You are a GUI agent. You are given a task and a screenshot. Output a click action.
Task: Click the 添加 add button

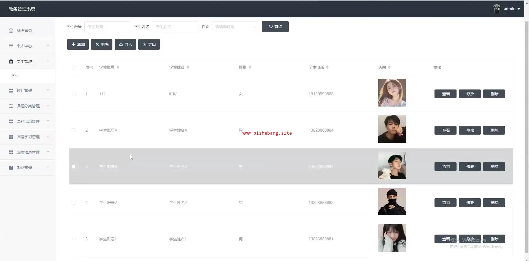78,44
